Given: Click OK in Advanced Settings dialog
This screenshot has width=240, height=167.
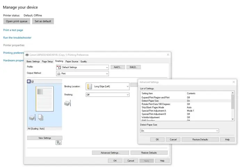Looking at the screenshot, I should tap(157, 140).
